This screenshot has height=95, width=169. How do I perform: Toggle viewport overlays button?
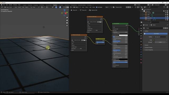coord(60,7)
